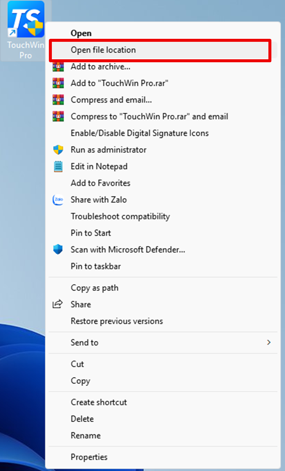Click the Zalo icon in the context menu
The width and height of the screenshot is (285, 471).
pos(58,199)
